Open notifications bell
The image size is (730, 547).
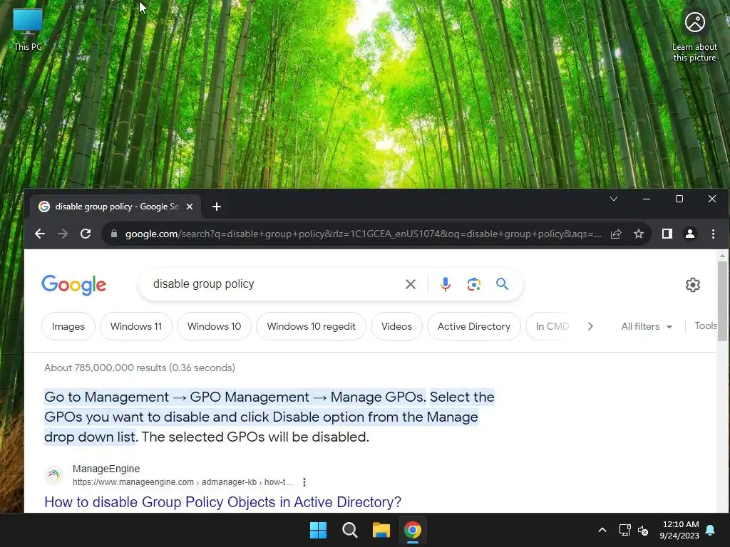[x=710, y=530]
